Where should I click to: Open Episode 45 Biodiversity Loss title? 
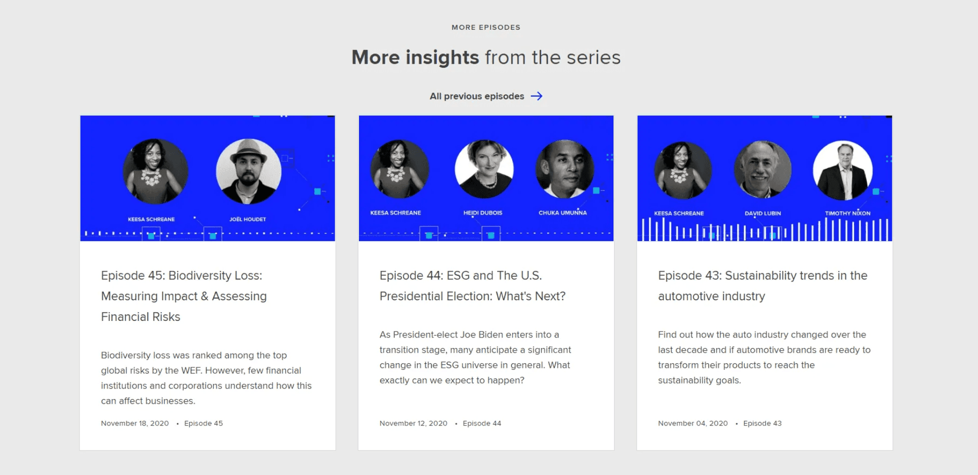coord(183,296)
